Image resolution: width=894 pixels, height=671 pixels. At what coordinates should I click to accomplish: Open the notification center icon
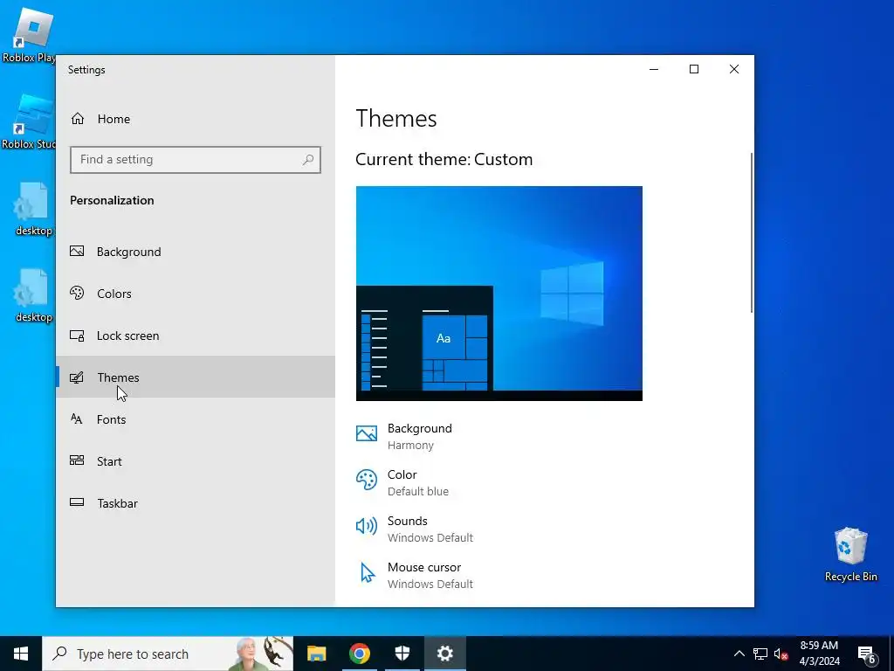point(867,654)
